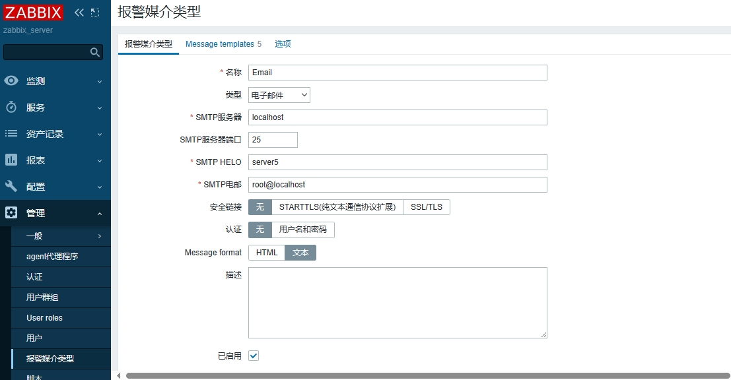
Task: Open the 类型 dropdown showing 电子邮件
Action: pyautogui.click(x=279, y=95)
